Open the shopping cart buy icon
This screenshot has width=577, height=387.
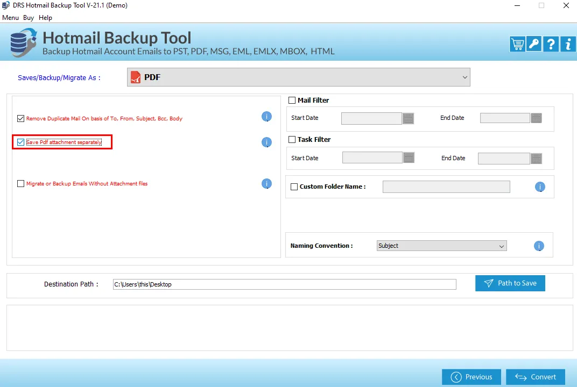[517, 44]
